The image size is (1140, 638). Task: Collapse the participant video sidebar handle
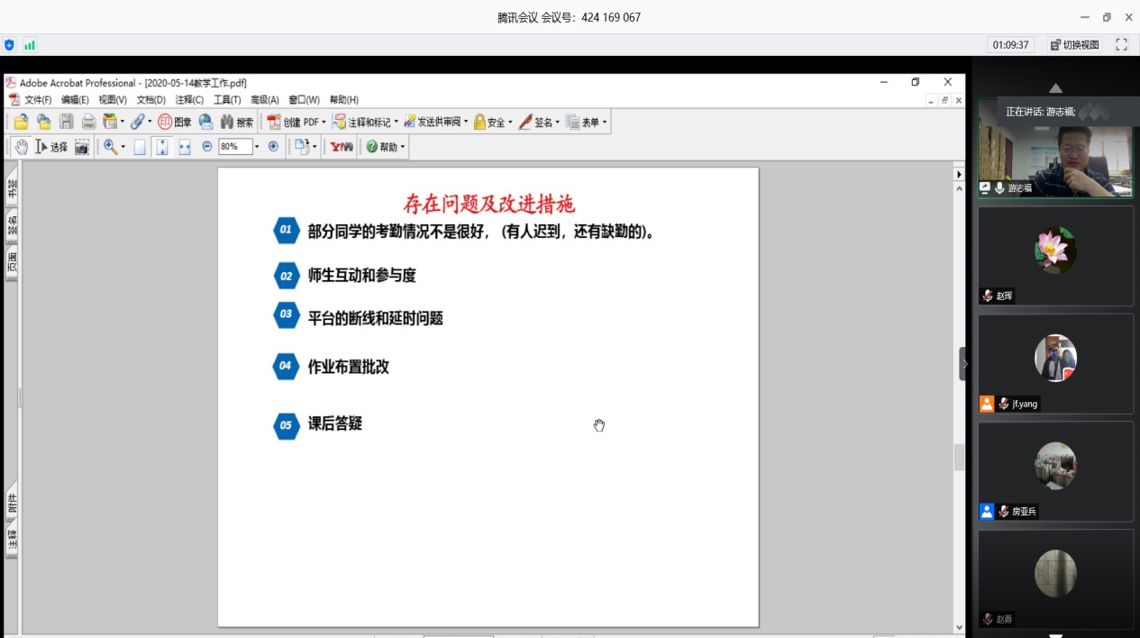coord(963,364)
